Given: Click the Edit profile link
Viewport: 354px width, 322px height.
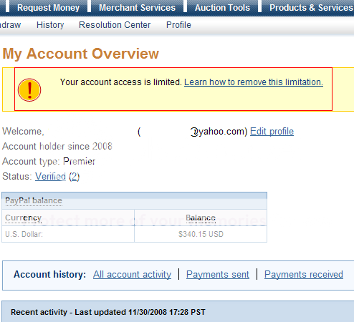Looking at the screenshot, I should click(x=272, y=132).
